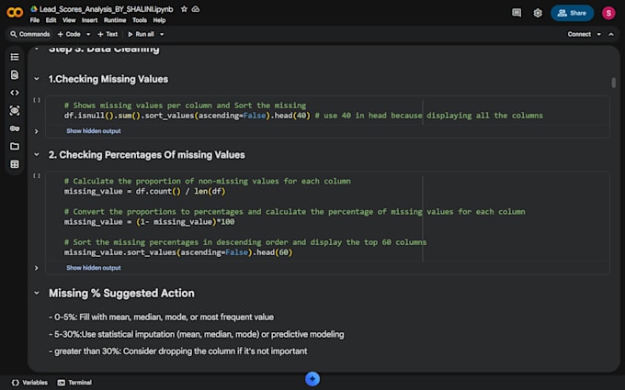Add a new Text cell
The image size is (625, 390).
pos(108,34)
